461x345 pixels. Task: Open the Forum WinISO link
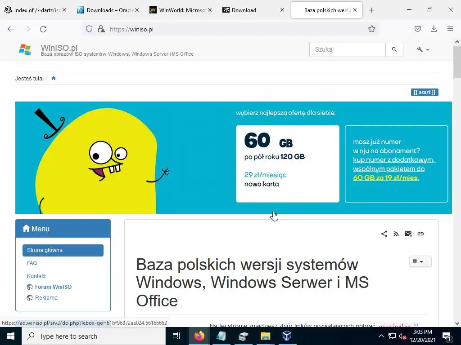click(x=53, y=287)
